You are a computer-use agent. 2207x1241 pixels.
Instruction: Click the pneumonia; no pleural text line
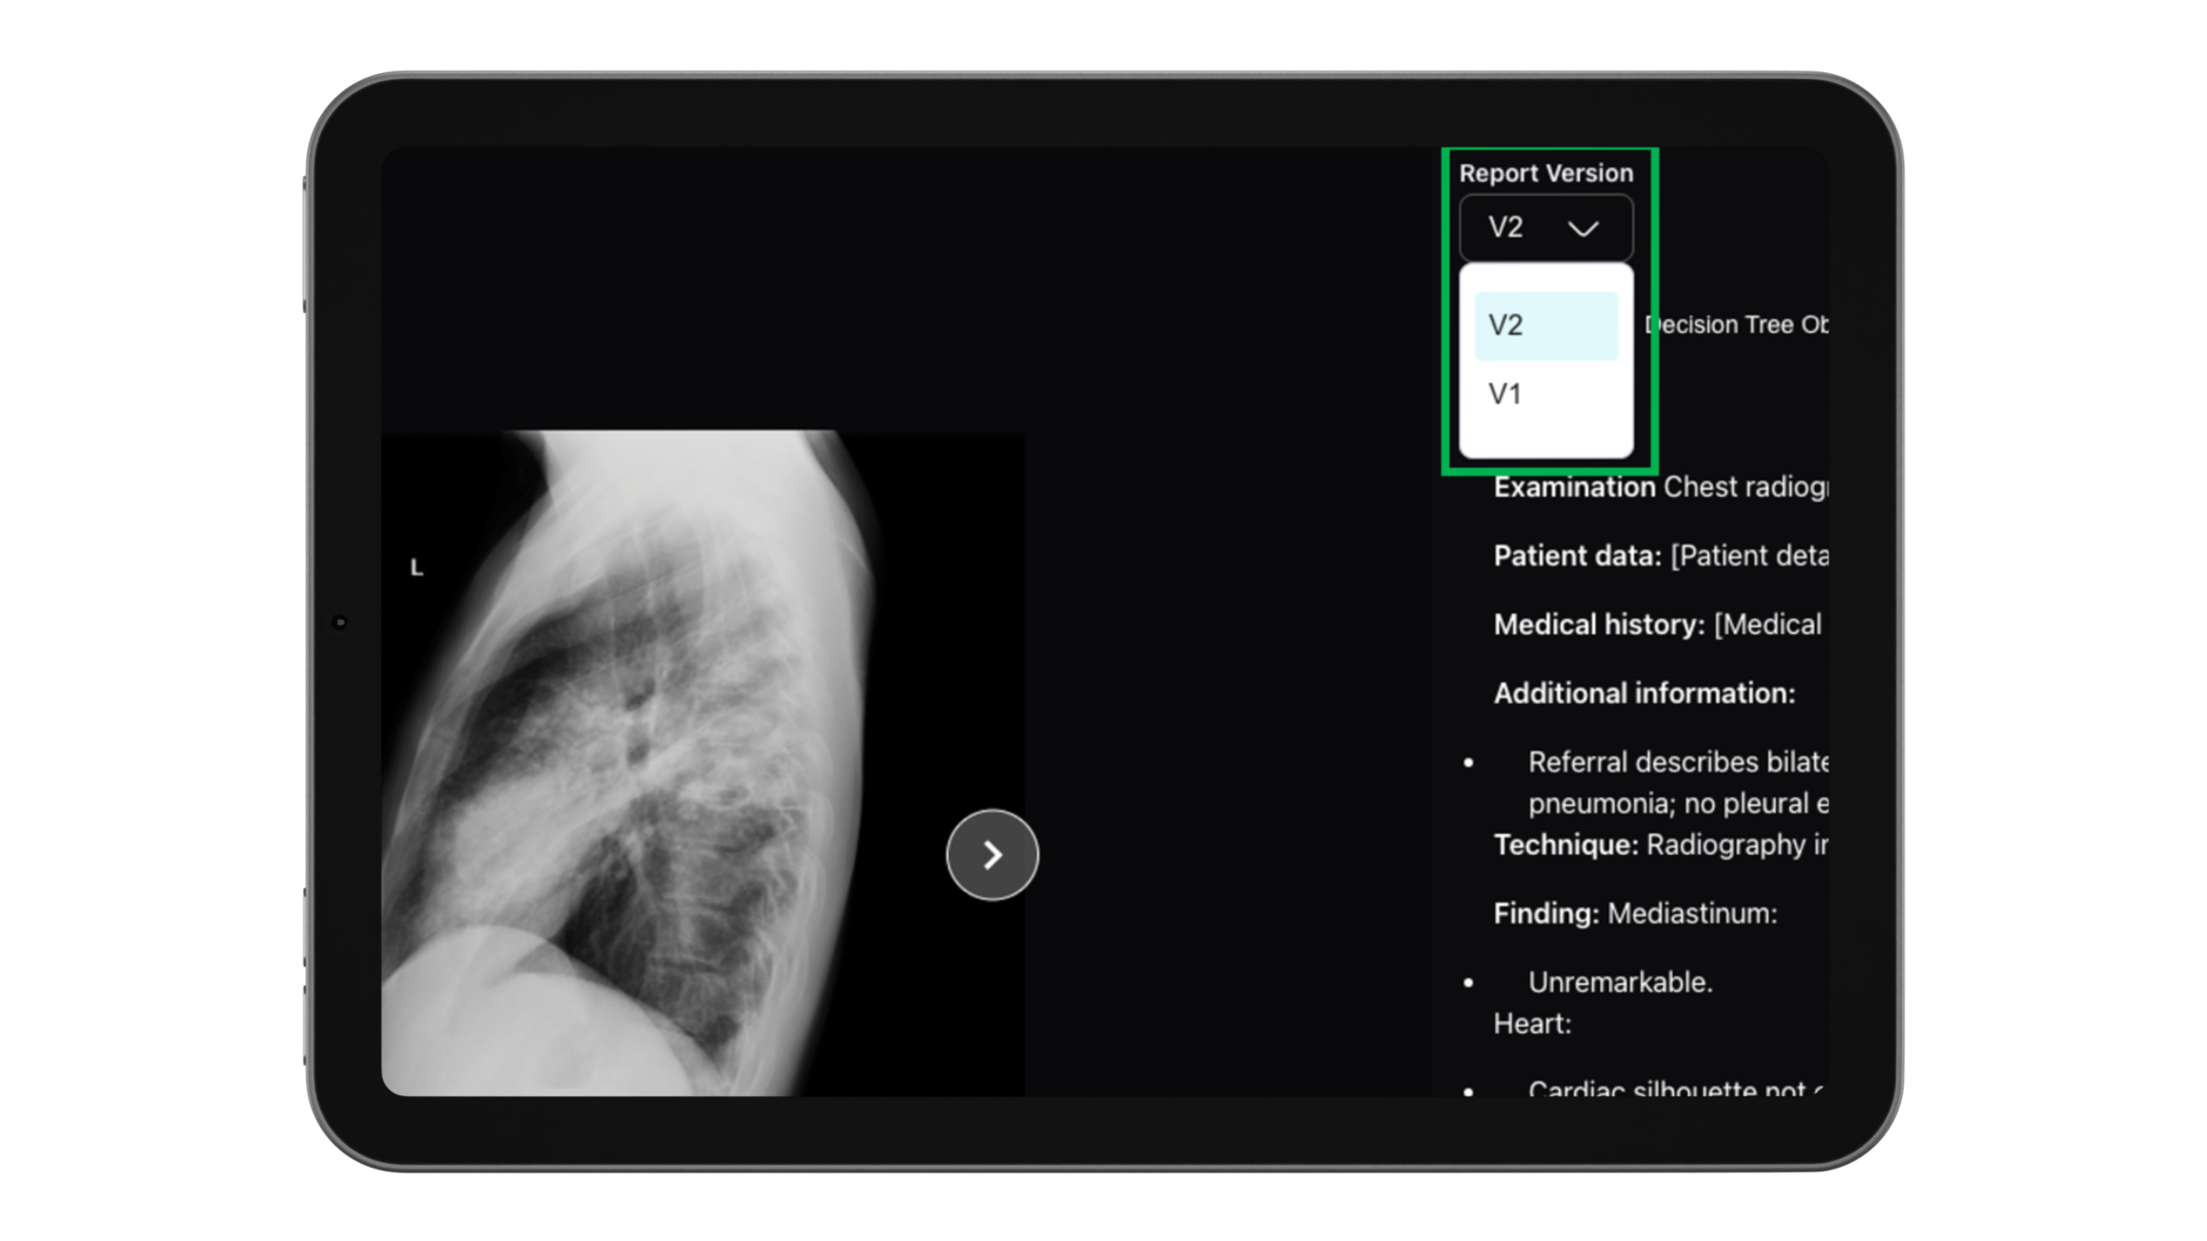tap(1676, 803)
